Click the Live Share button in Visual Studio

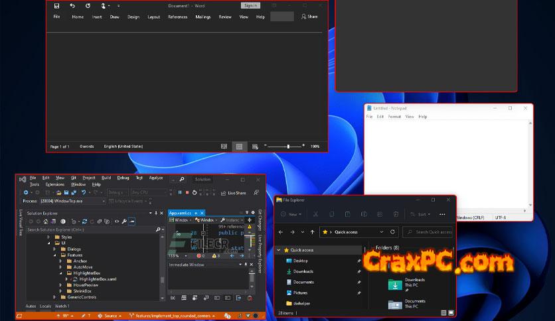click(x=234, y=193)
